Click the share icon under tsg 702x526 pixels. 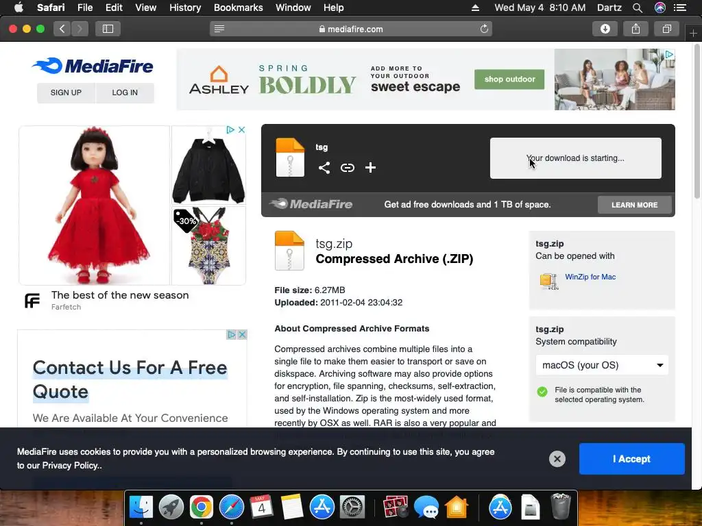click(x=324, y=168)
